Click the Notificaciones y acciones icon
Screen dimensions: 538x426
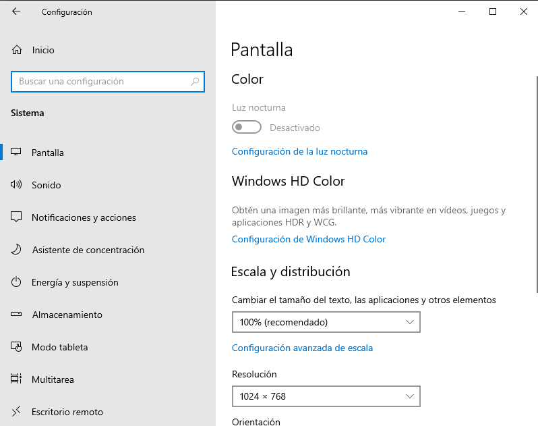click(16, 217)
